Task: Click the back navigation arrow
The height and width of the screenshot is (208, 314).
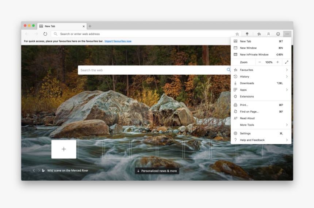Action: (27, 34)
